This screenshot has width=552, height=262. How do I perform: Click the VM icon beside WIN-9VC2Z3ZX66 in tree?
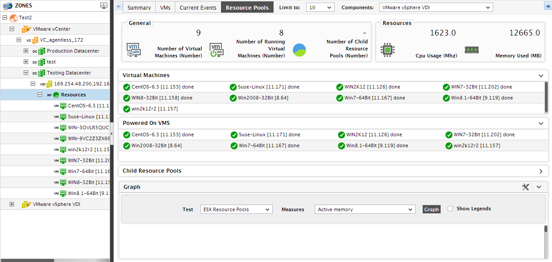pyautogui.click(x=63, y=138)
